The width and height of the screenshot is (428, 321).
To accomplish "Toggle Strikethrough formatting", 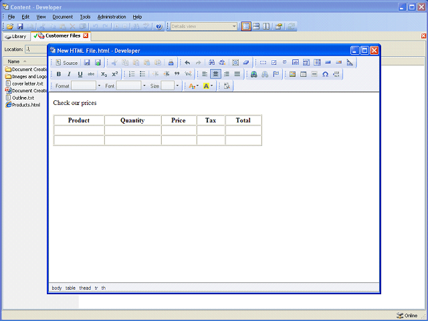I will coord(91,74).
